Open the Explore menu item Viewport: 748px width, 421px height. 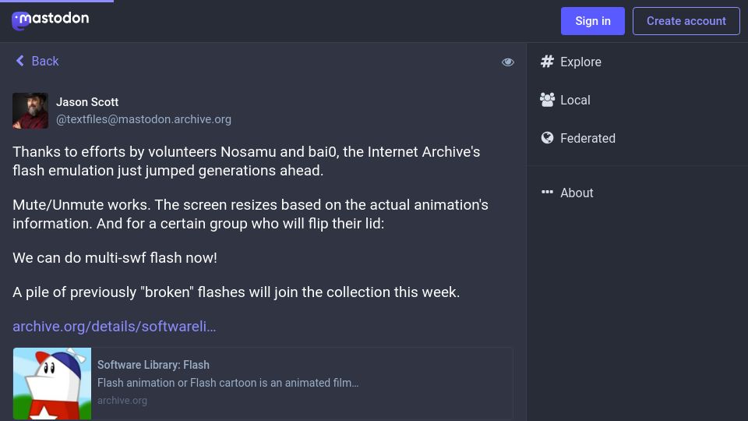click(x=580, y=62)
